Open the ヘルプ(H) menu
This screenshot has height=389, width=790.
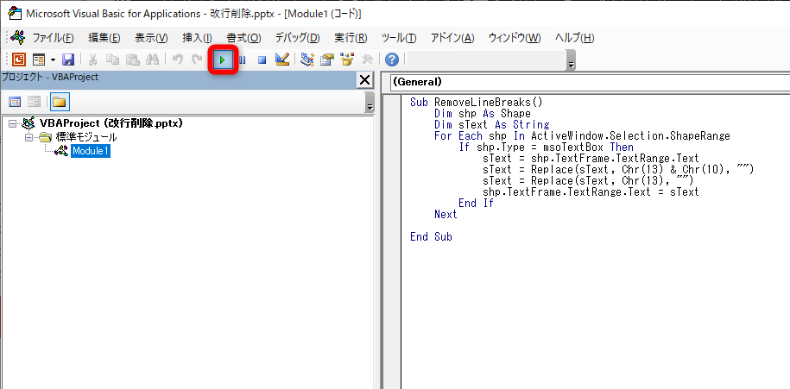pyautogui.click(x=575, y=38)
